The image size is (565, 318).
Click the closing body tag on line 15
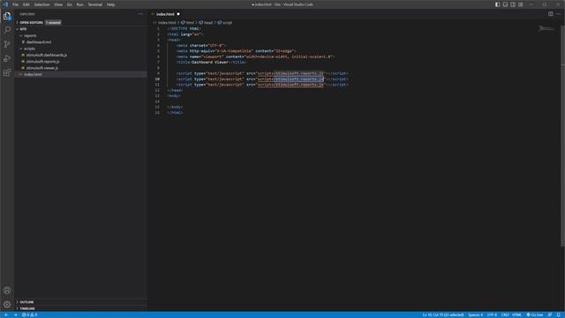[x=175, y=107]
